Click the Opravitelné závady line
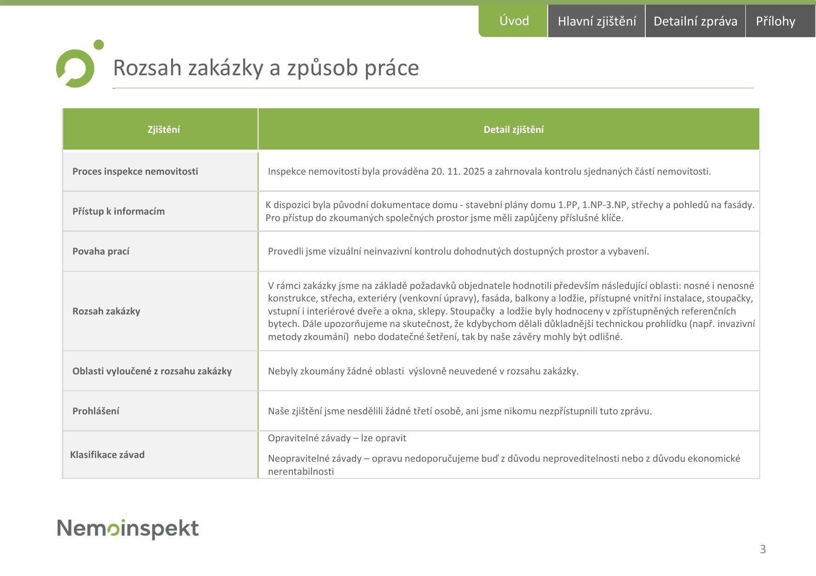Screen dimensions: 816x576 click(337, 438)
